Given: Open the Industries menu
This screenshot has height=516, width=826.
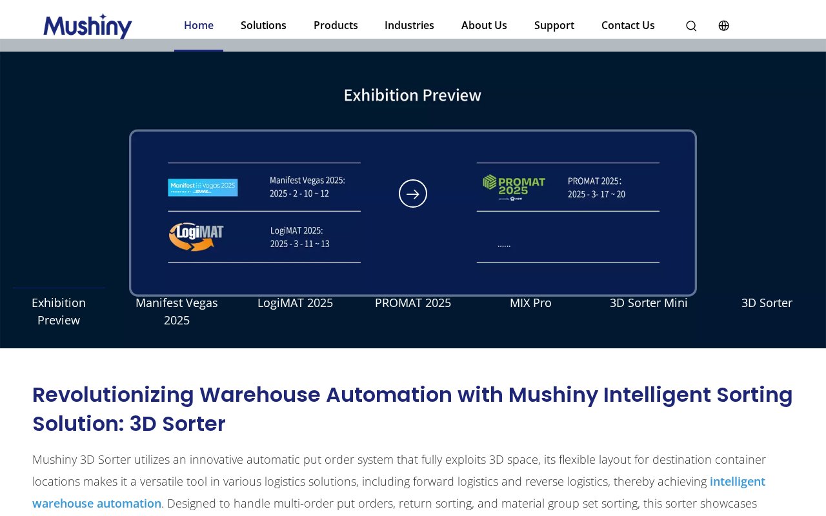Looking at the screenshot, I should pyautogui.click(x=409, y=25).
